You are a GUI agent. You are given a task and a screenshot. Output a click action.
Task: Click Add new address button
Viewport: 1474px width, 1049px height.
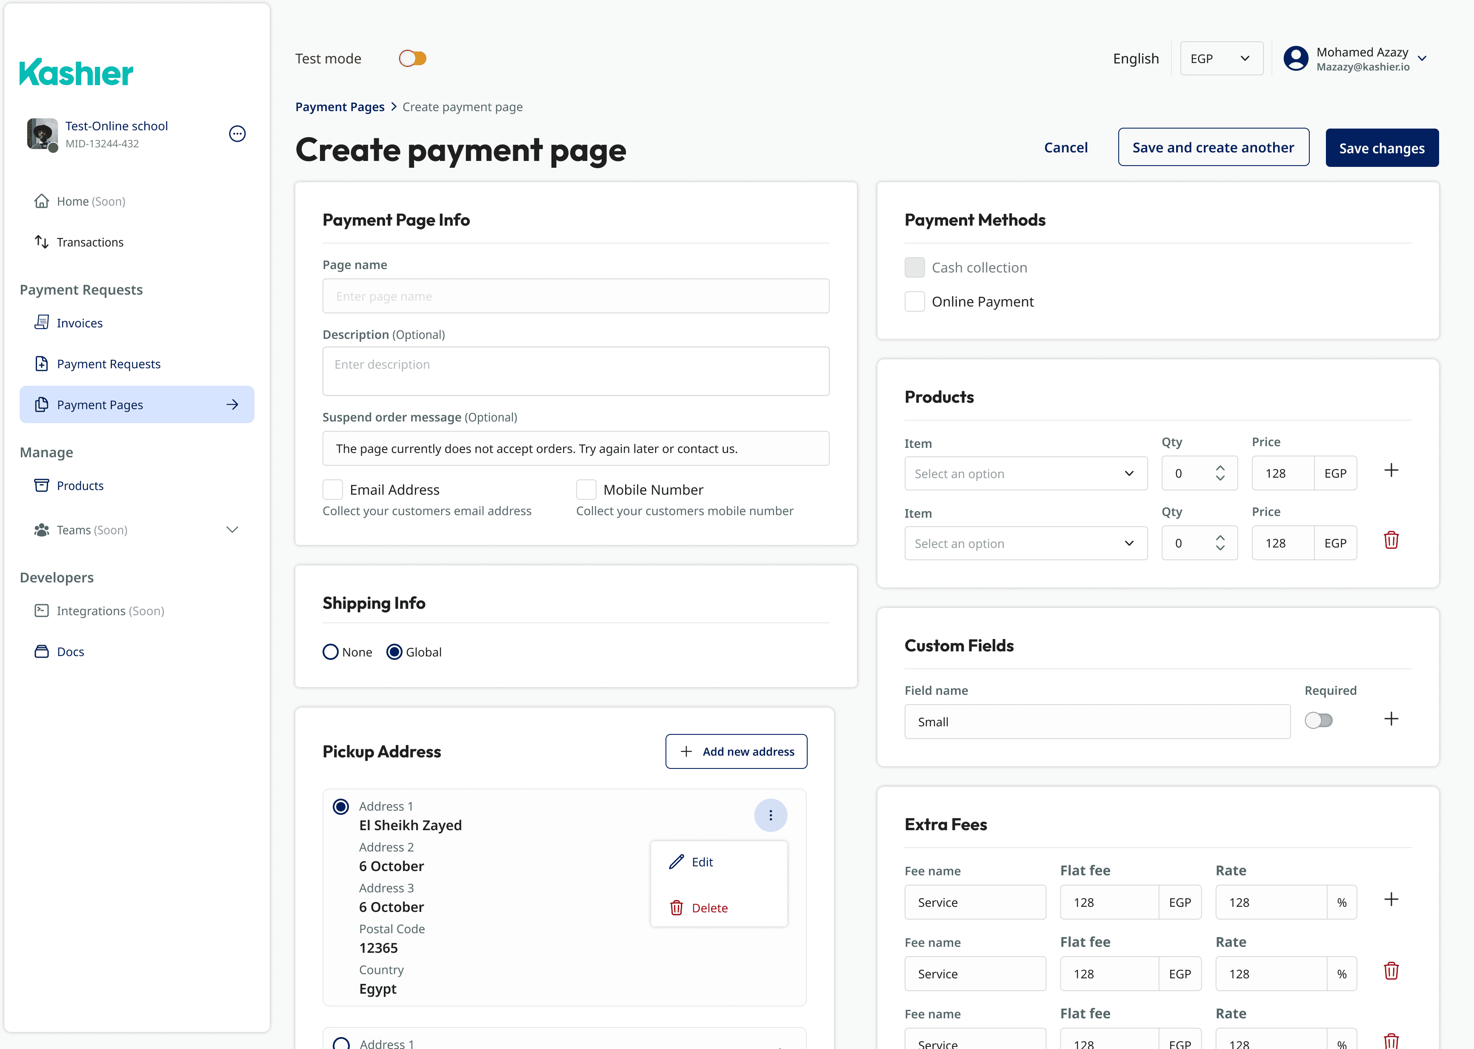point(736,752)
